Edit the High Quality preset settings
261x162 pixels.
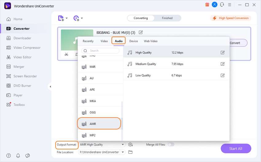[223, 52]
